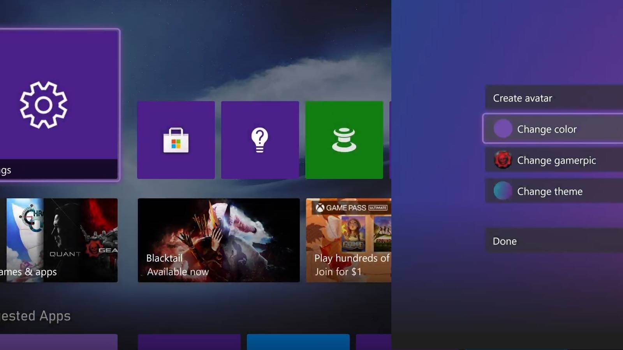623x350 pixels.
Task: Click the Microsoft window logo on the Store bag
Action: (x=177, y=145)
